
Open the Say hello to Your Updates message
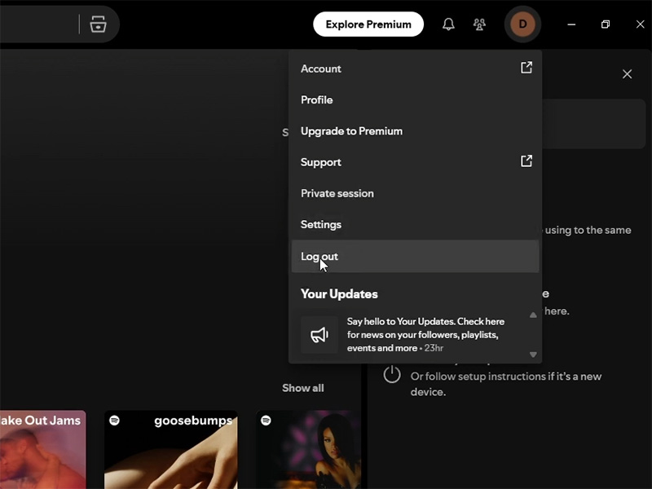425,335
